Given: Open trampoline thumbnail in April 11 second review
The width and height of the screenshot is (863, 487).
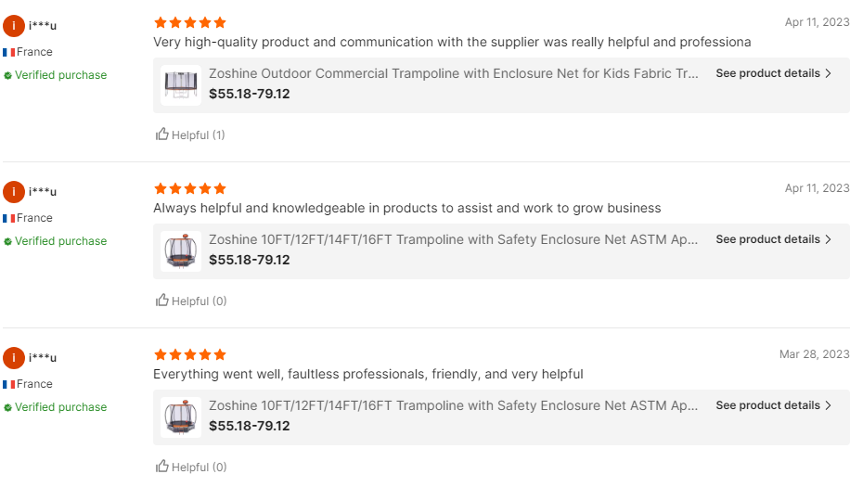Looking at the screenshot, I should click(181, 251).
